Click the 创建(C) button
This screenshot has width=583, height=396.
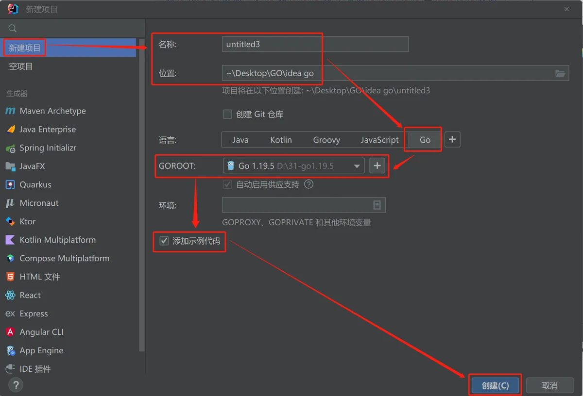click(495, 386)
